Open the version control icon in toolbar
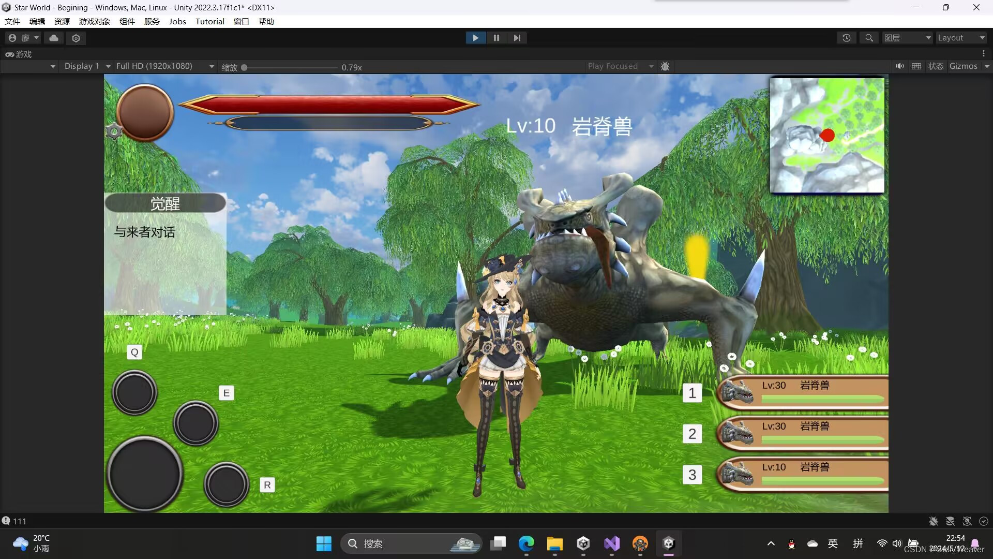The height and width of the screenshot is (559, 993). [x=76, y=38]
